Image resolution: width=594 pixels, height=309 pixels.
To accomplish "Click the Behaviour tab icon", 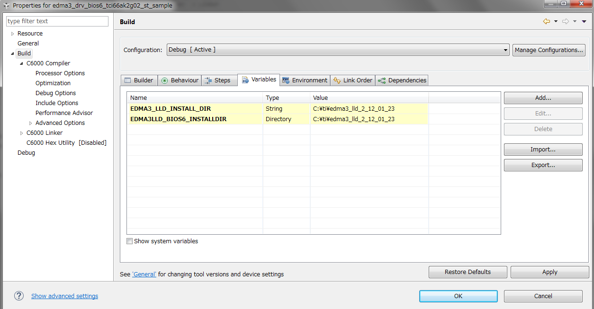I will [164, 80].
